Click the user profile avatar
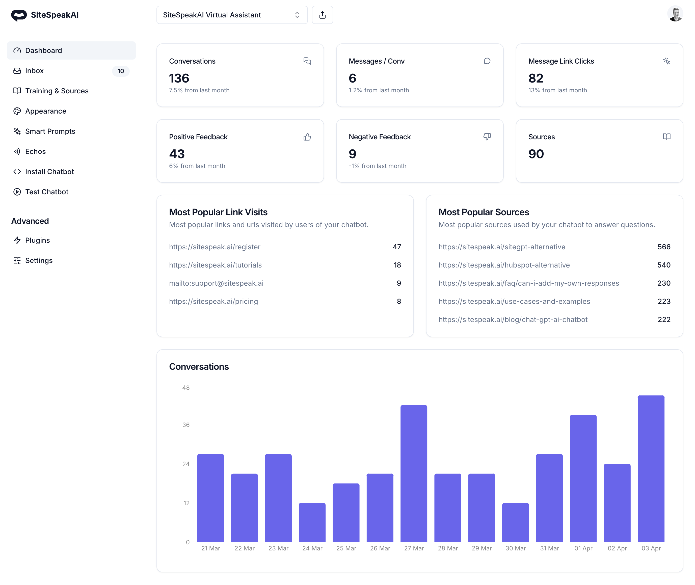The image size is (695, 585). 675,14
